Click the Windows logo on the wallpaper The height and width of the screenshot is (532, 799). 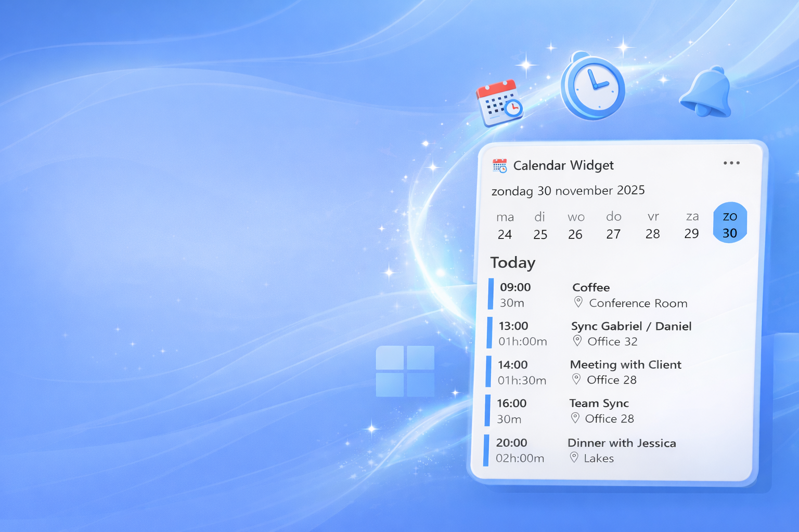click(x=405, y=371)
